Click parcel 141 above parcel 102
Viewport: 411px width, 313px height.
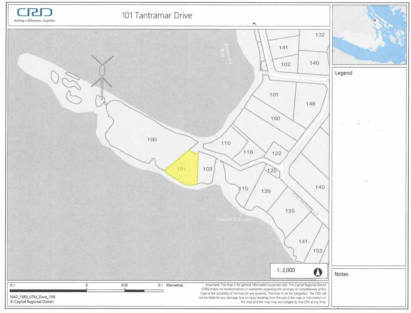click(283, 48)
